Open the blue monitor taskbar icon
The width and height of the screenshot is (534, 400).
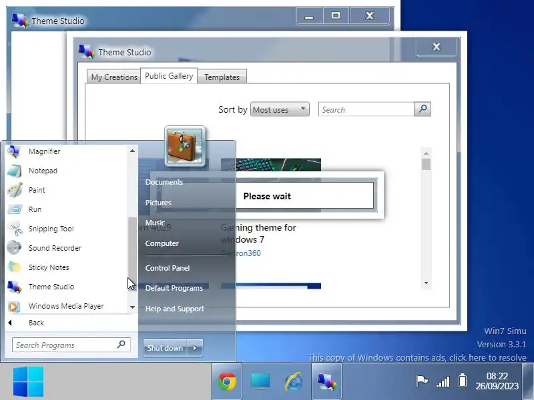(260, 381)
